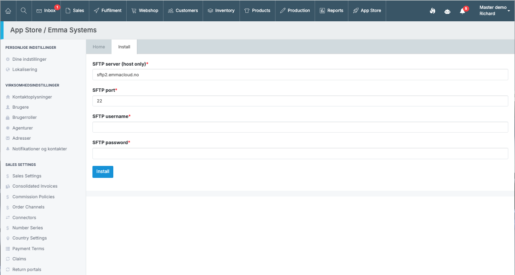Click the refresh icon beside Claims
This screenshot has height=275, width=515.
tap(8, 259)
